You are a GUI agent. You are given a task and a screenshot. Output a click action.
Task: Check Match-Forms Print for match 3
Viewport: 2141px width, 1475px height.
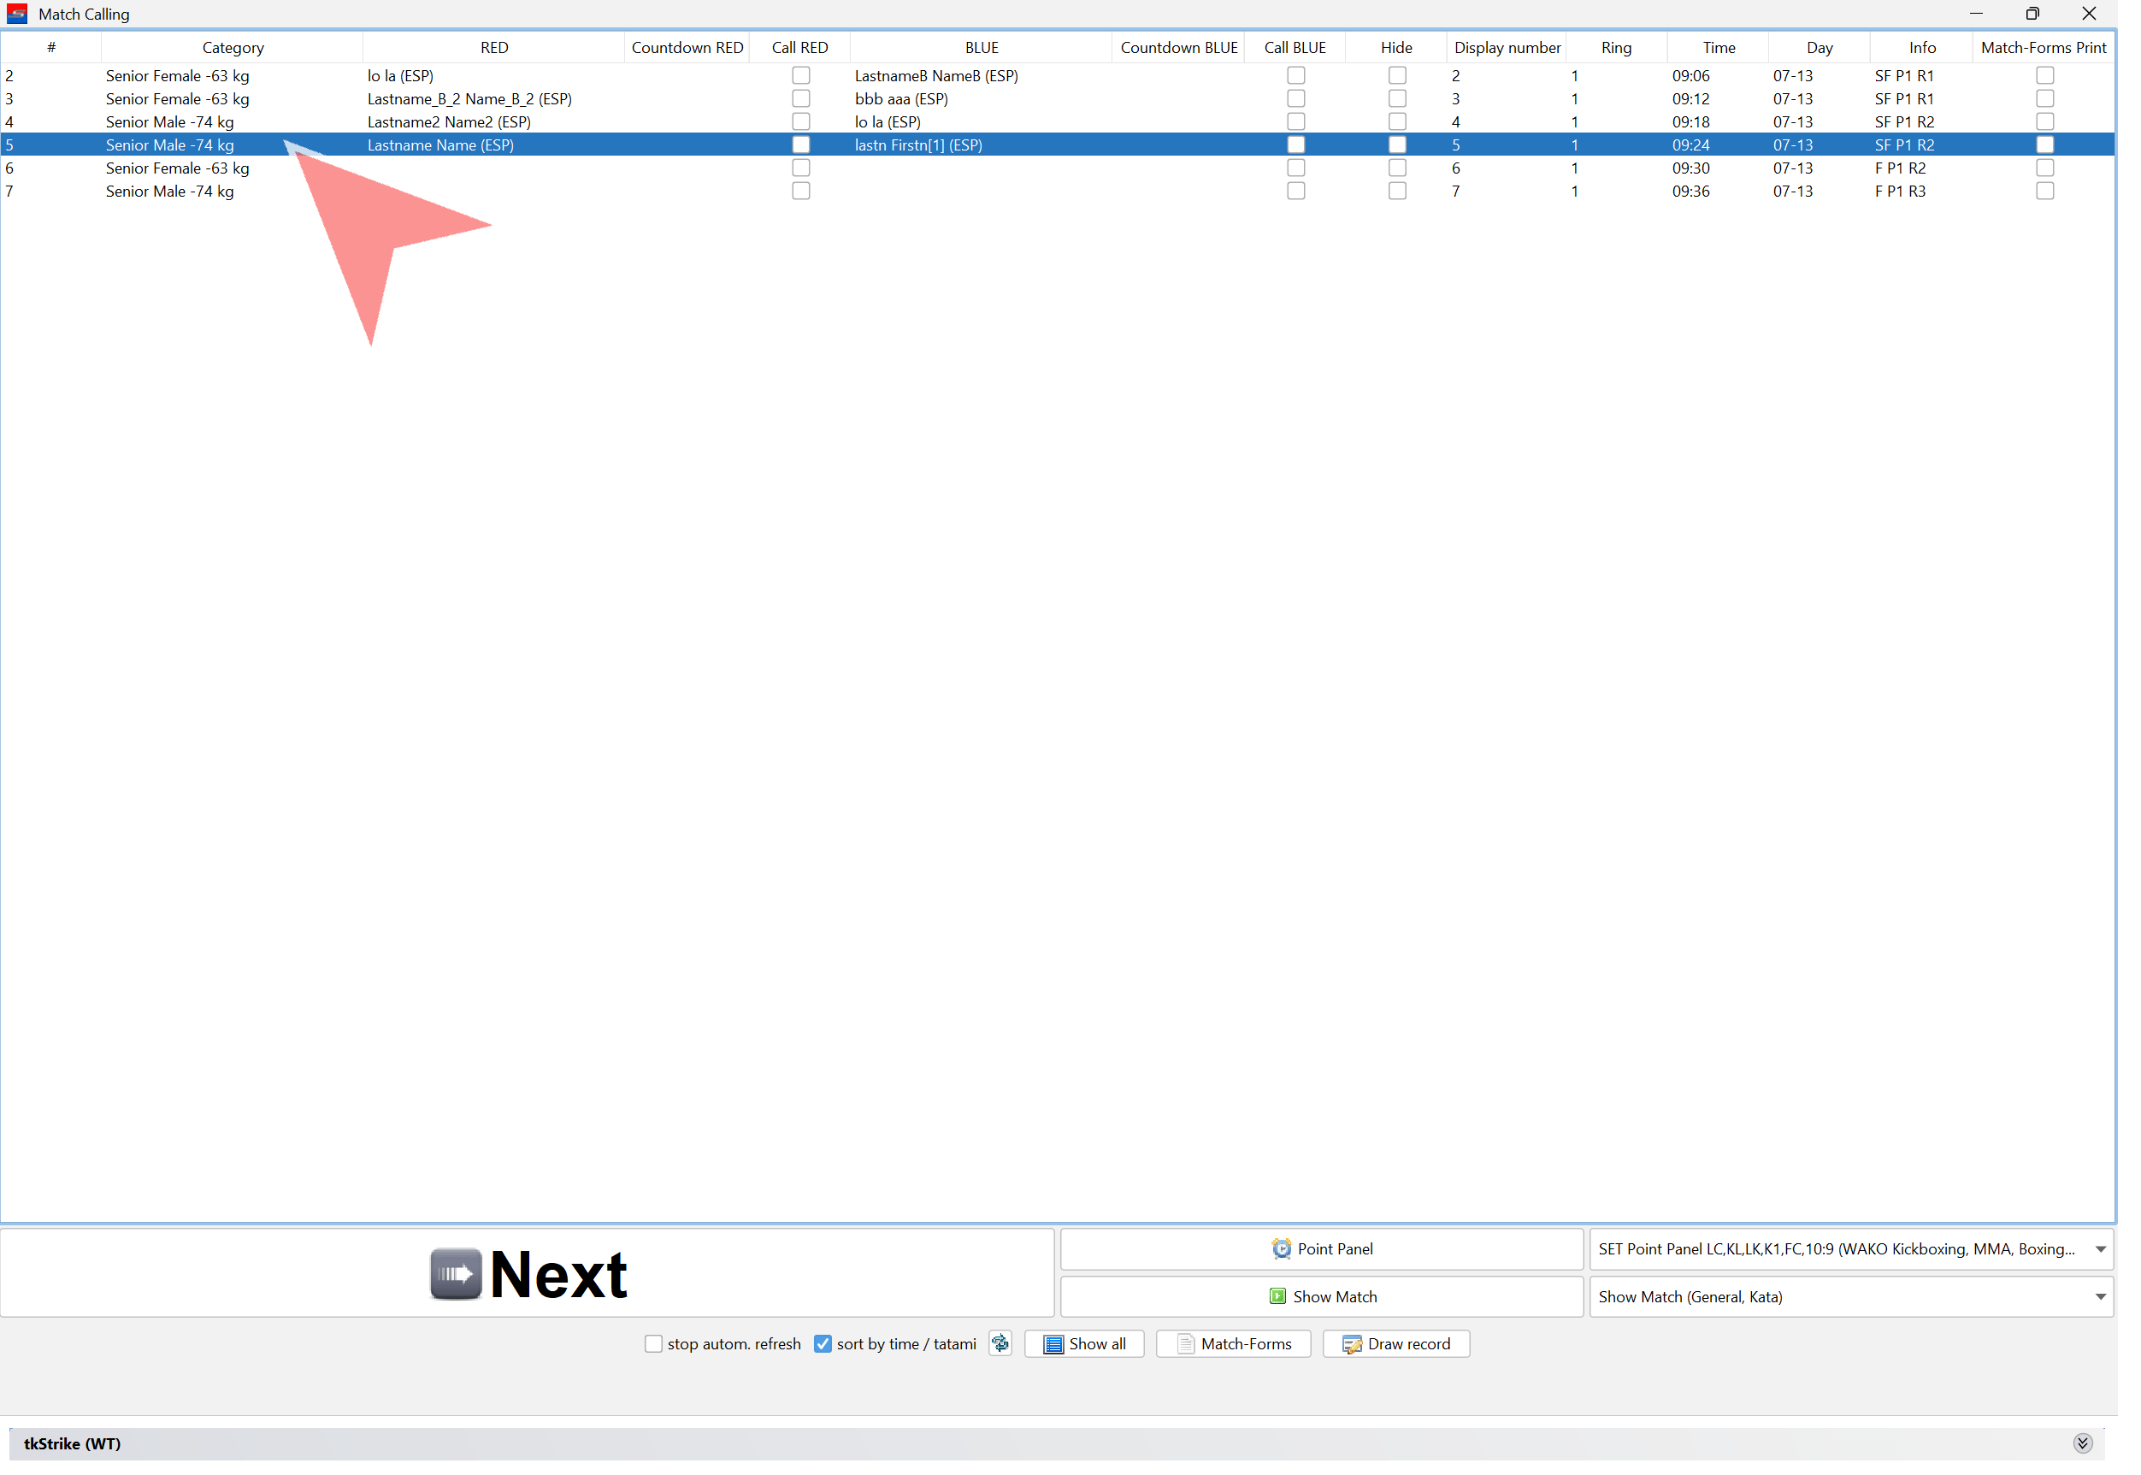click(2044, 99)
